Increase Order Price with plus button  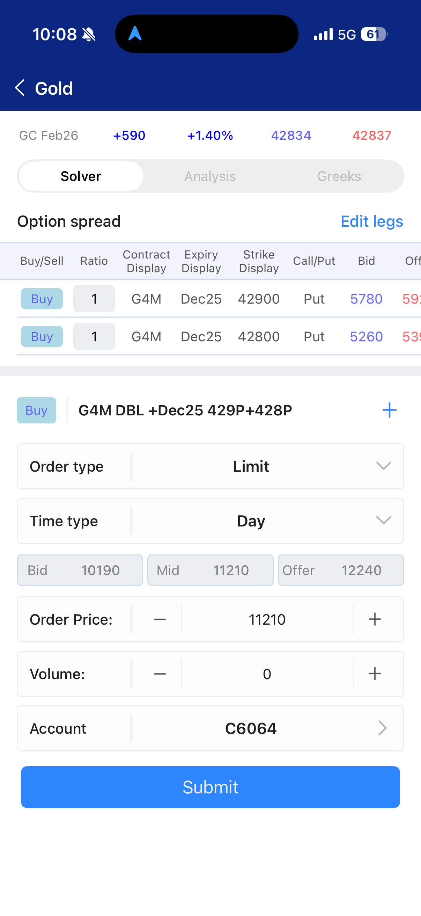coord(375,619)
